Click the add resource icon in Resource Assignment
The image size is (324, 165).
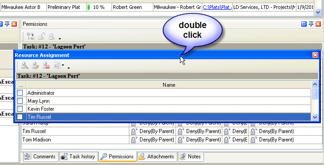(25, 66)
